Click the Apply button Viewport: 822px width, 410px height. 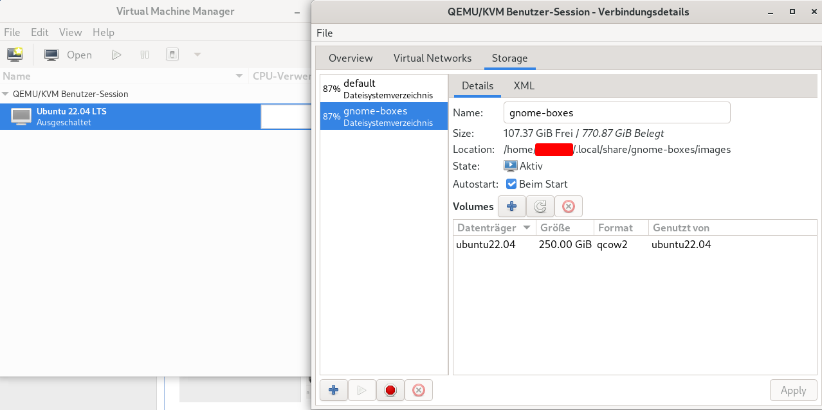click(x=793, y=390)
